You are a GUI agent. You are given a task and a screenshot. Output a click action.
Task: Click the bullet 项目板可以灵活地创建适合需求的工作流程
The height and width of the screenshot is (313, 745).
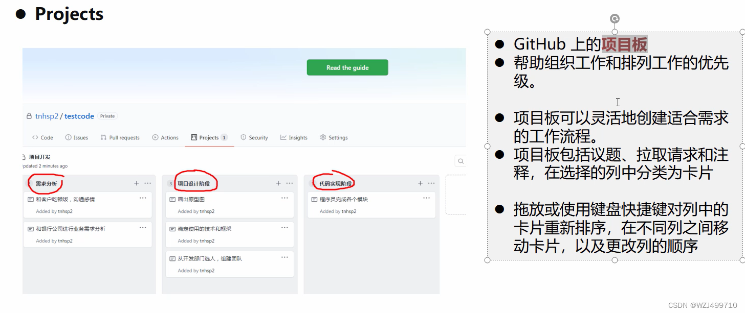tap(621, 127)
